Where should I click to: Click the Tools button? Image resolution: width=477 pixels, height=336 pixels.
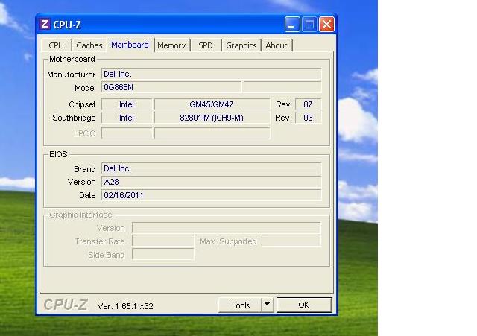(x=240, y=305)
